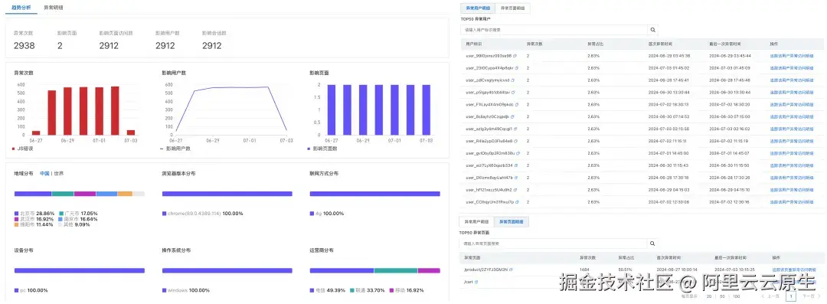Trace abnormal visits for user_99i row
This screenshot has height=304, width=827.
tap(792, 55)
